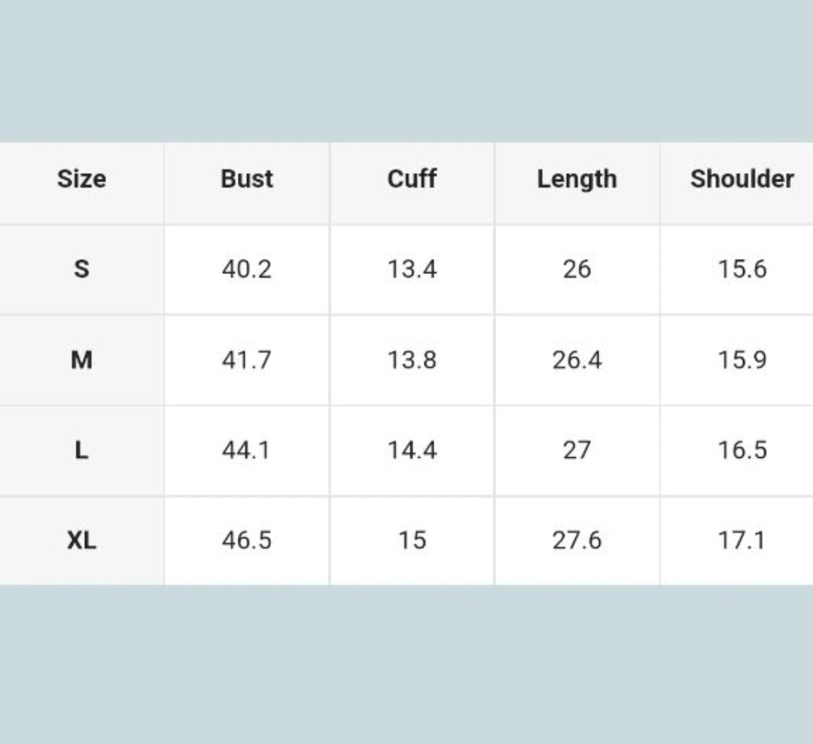The height and width of the screenshot is (744, 813).
Task: Click length value 26 for size S
Action: (x=577, y=269)
